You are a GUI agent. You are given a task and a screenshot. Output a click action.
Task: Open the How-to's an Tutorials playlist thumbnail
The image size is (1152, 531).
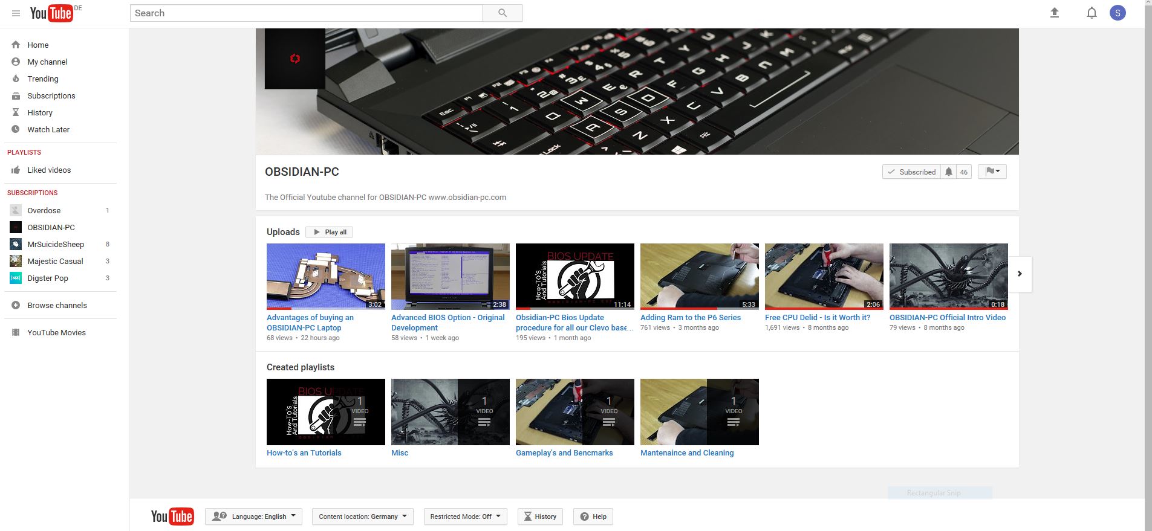(326, 412)
